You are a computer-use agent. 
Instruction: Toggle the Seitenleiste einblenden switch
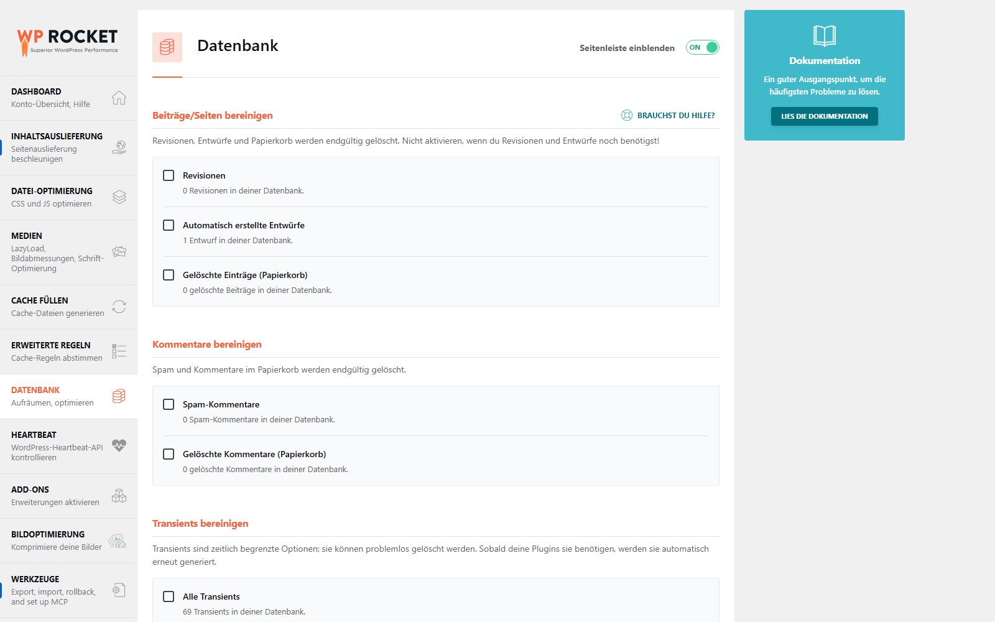[703, 47]
